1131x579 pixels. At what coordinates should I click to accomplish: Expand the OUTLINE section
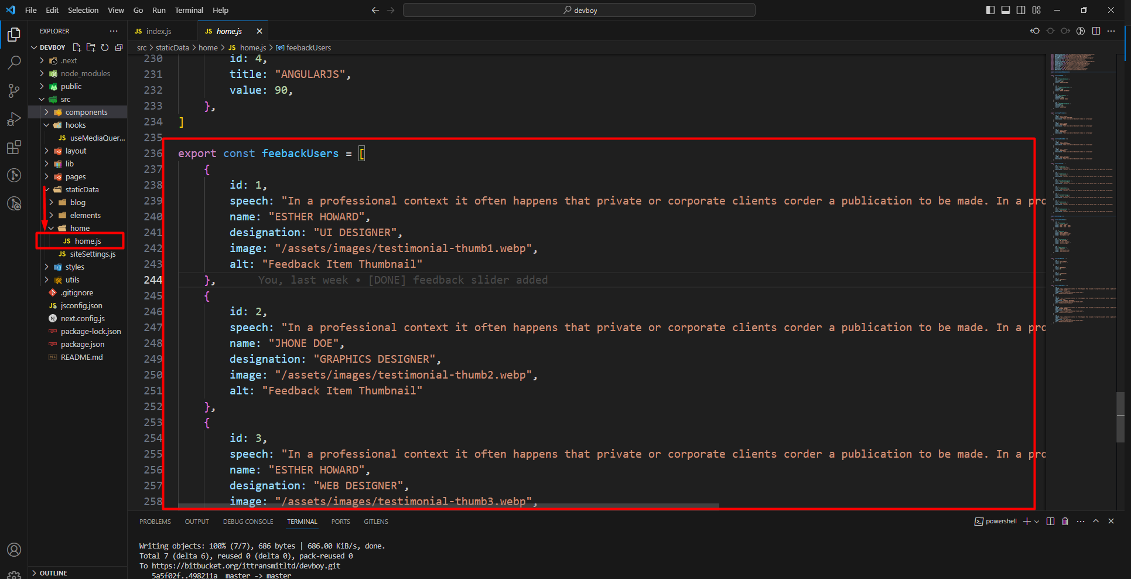53,573
